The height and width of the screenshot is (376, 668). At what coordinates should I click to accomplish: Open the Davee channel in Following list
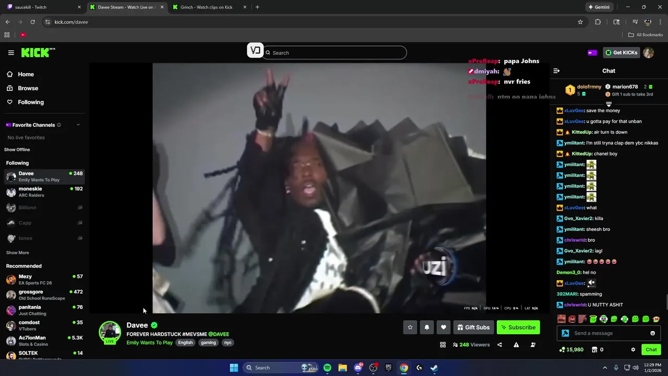(x=44, y=177)
